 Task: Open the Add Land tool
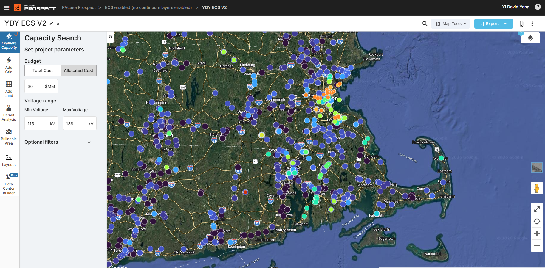coord(9,89)
